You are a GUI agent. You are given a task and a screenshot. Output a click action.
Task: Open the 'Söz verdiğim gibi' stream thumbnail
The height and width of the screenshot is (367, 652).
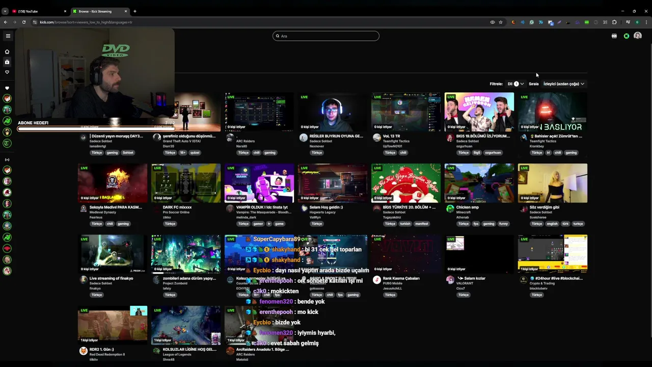pos(553,183)
